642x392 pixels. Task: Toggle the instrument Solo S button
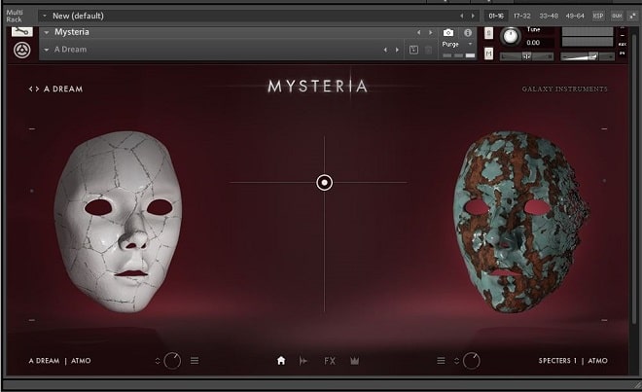[x=488, y=33]
